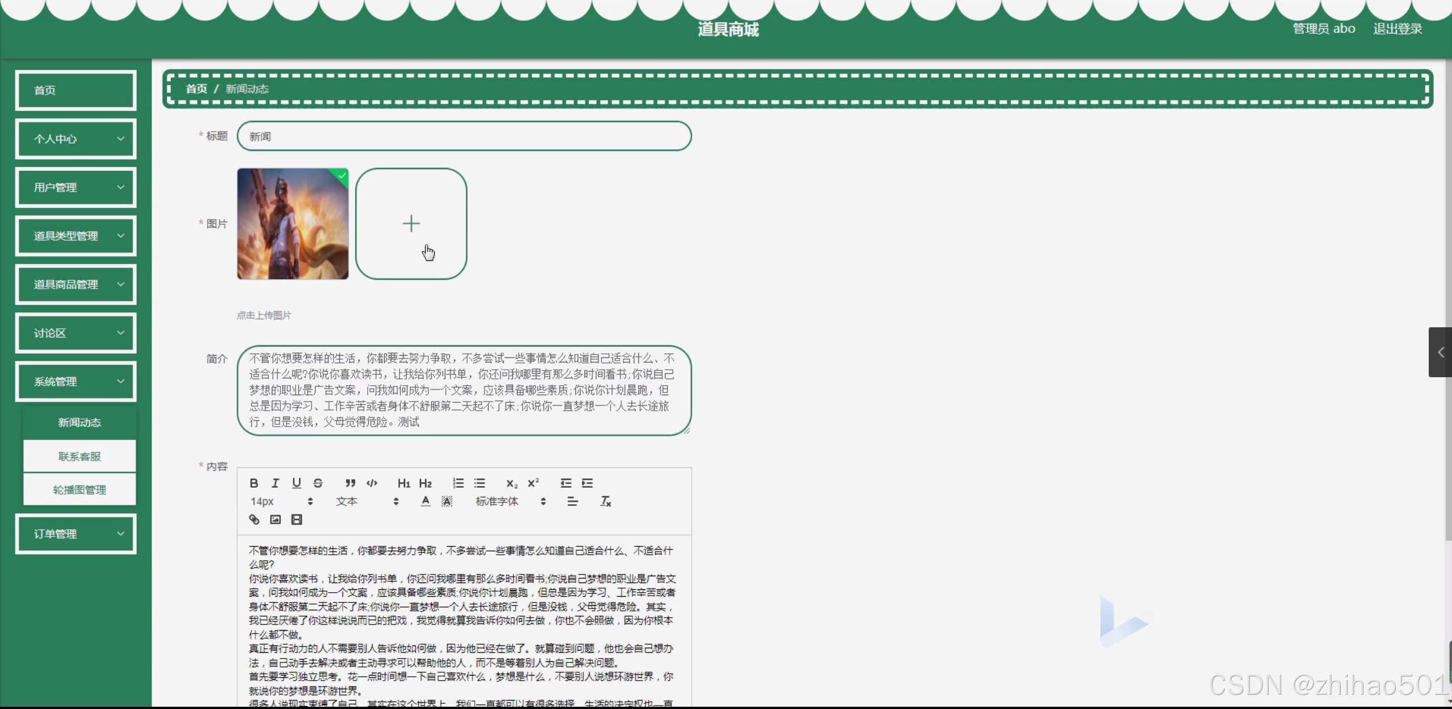
Task: Clear text formatting with the Tx icon
Action: (605, 501)
